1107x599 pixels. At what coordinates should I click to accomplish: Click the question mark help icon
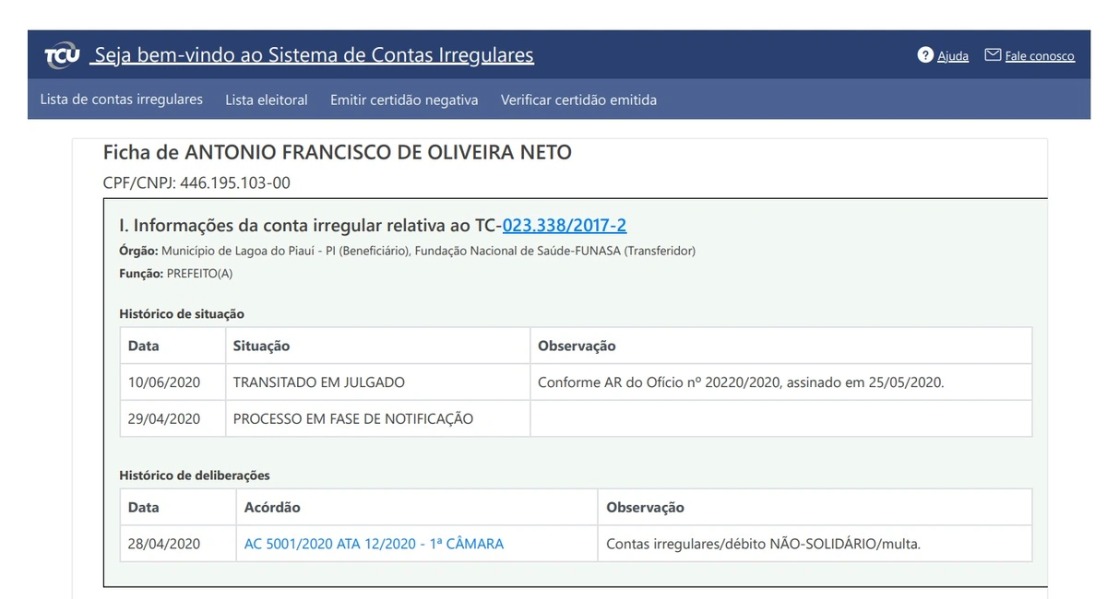[x=925, y=55]
